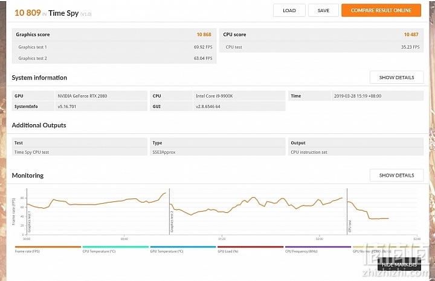Click the Time Spy title

[63, 13]
